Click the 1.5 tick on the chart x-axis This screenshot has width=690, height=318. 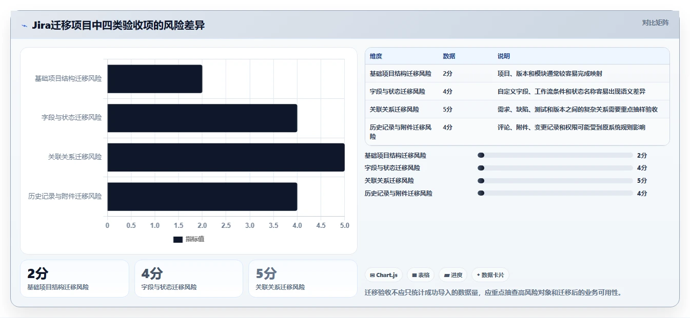click(179, 225)
